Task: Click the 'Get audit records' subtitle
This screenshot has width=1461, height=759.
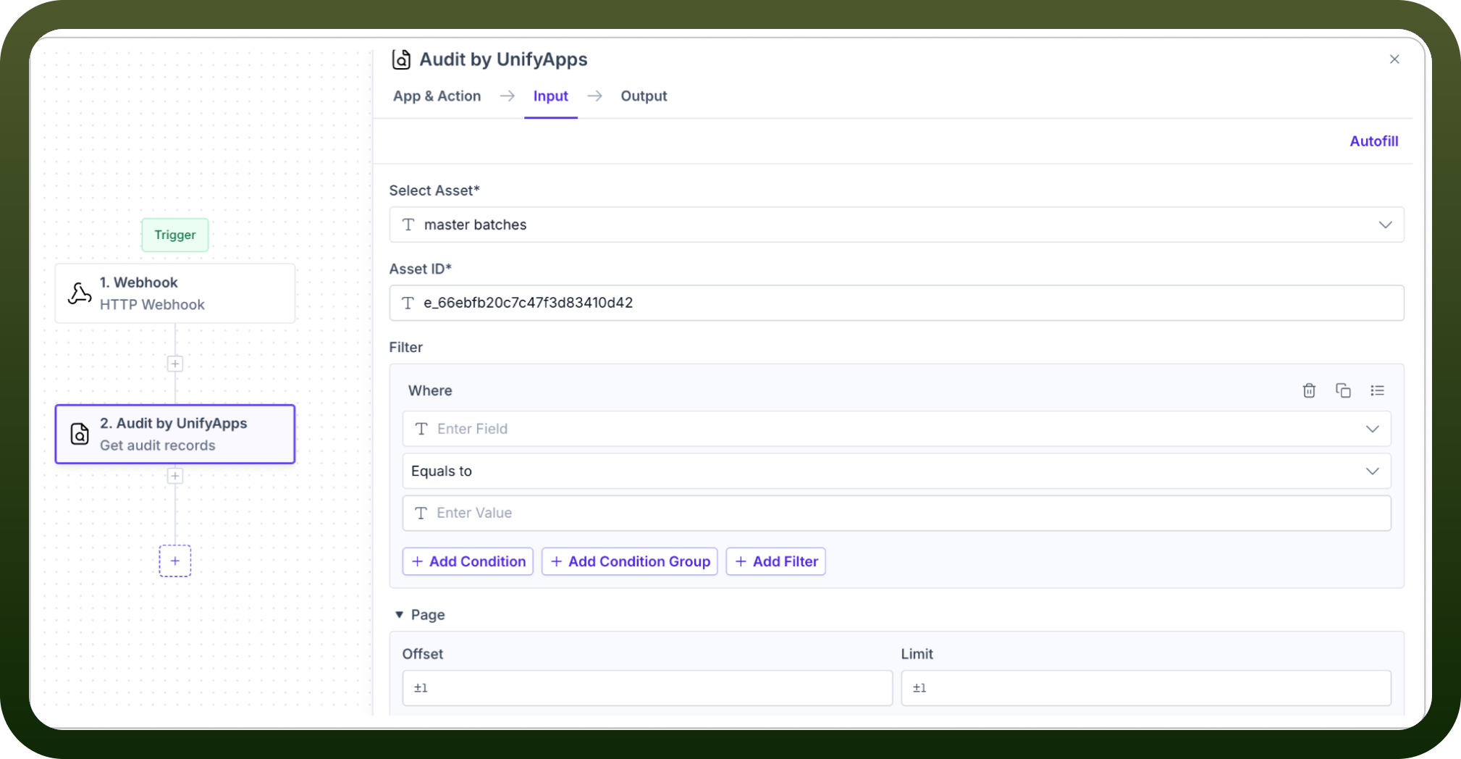Action: 157,445
